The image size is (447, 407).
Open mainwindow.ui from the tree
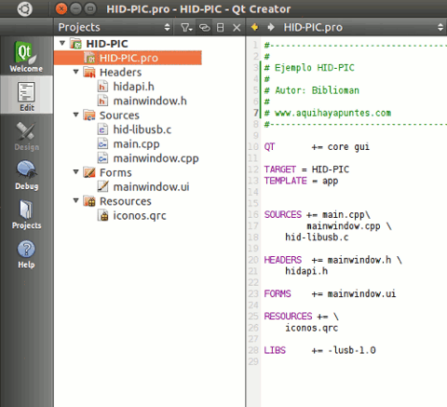coord(151,187)
